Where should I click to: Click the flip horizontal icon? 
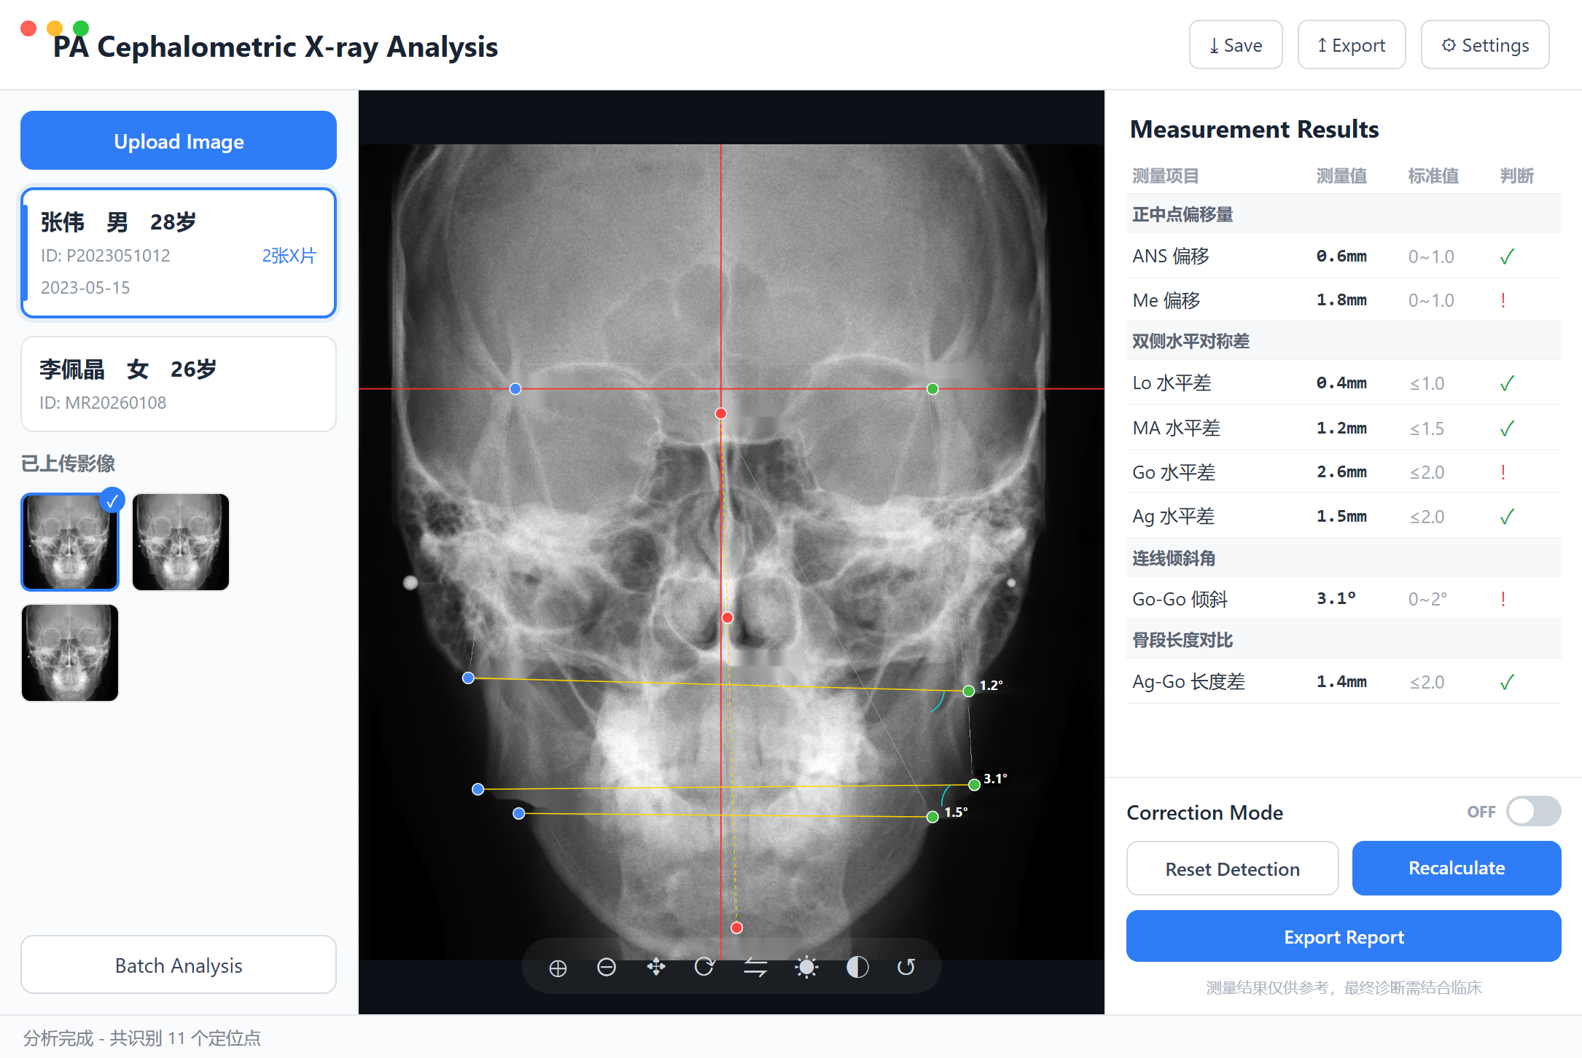pos(755,968)
